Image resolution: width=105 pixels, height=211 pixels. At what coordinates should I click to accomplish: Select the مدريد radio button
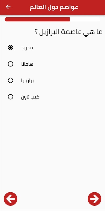tap(10, 48)
